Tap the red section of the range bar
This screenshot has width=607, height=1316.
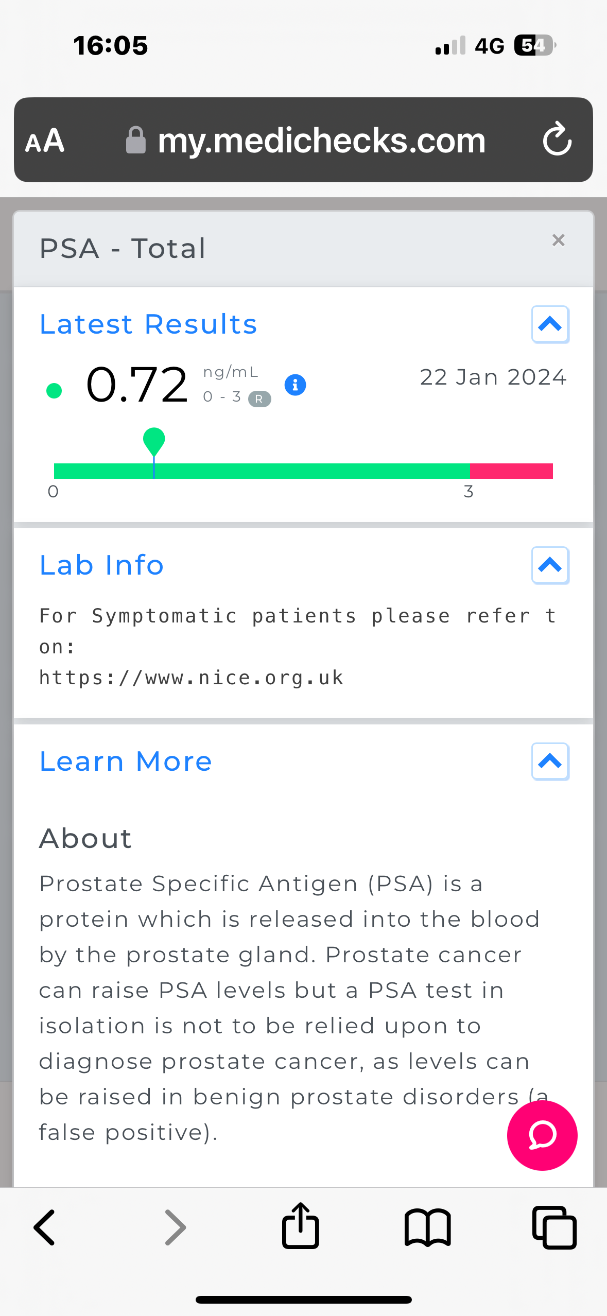511,471
